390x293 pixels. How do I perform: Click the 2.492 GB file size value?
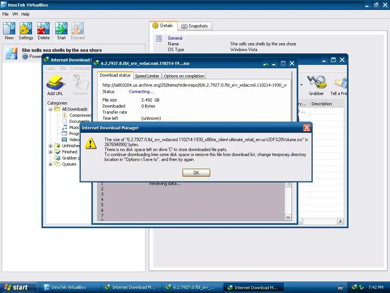pos(150,100)
